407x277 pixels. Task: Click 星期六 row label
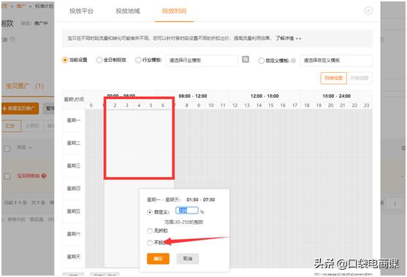coord(74,234)
